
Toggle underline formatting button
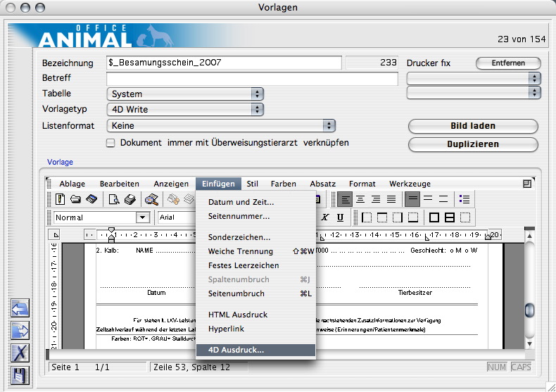340,217
